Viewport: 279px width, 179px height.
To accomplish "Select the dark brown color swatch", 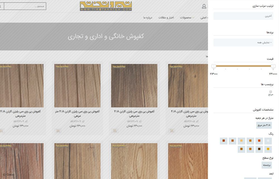I will click(x=259, y=149).
